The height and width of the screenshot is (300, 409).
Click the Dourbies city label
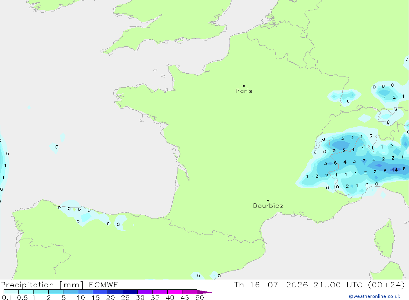pyautogui.click(x=268, y=206)
